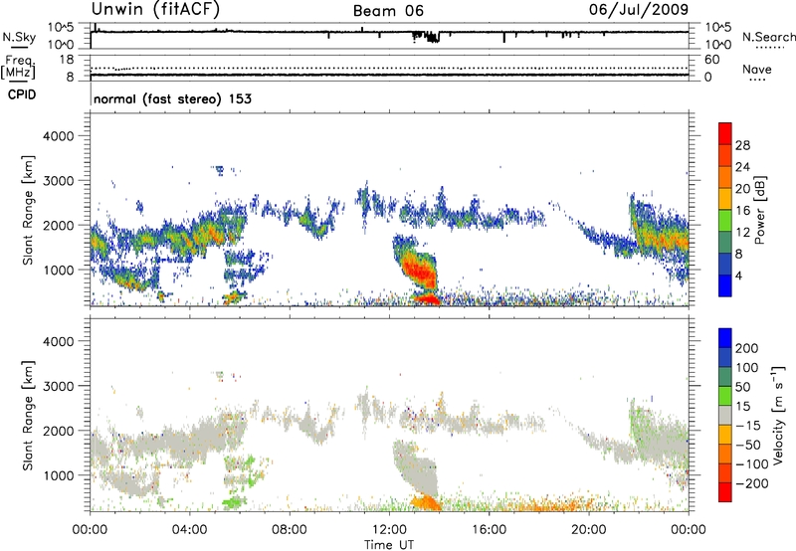Viewport: 796px width, 551px height.
Task: Click the power panel 'Slant Range [km]' label
Action: (x=28, y=210)
